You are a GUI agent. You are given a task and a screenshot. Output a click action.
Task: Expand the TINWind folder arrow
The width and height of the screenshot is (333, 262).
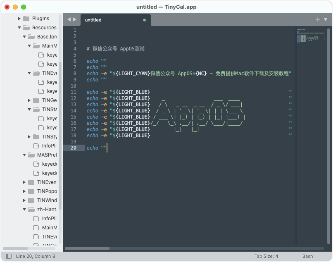(x=24, y=200)
